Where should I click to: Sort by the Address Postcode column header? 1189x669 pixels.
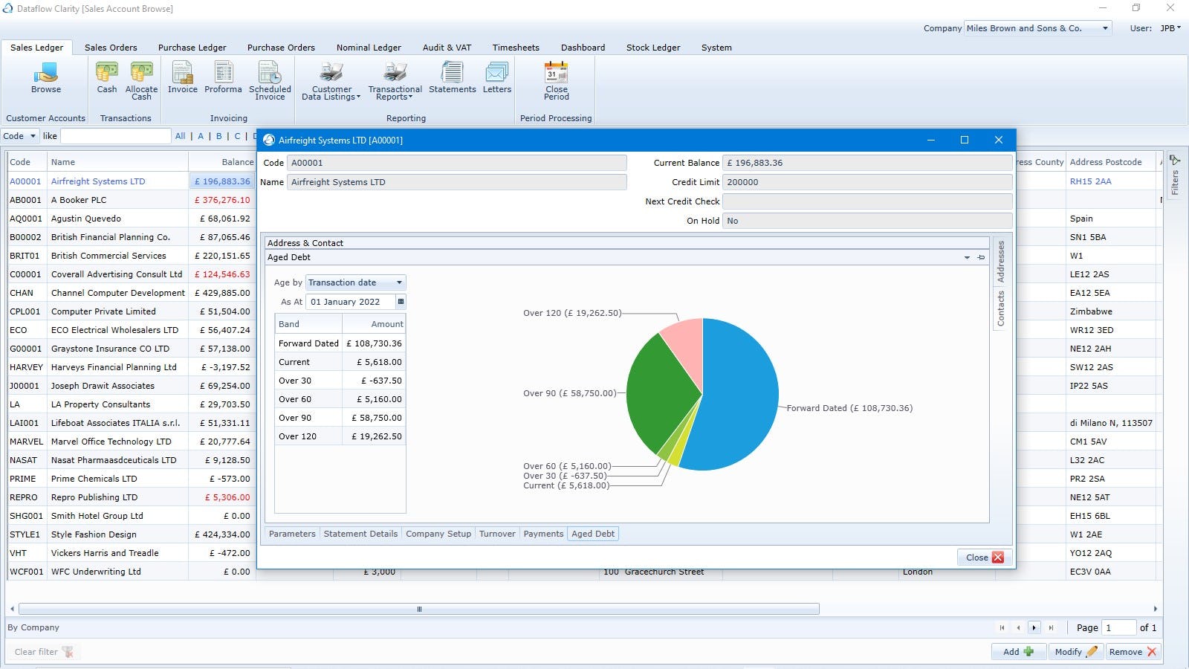click(x=1111, y=162)
